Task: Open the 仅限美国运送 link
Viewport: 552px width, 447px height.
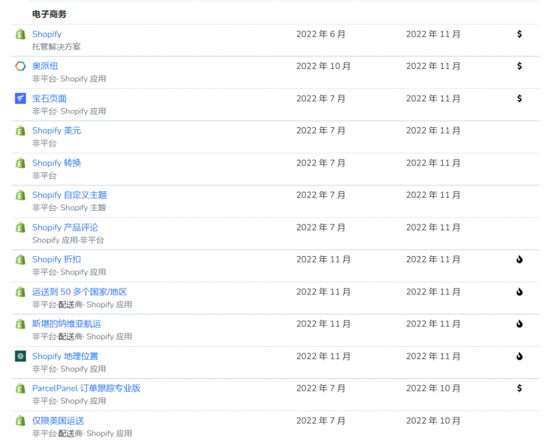Action: click(58, 421)
